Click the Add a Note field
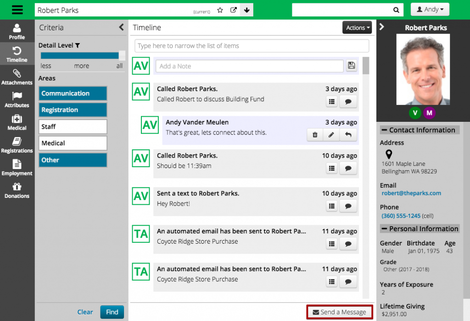Viewport: 470px width, 321px height. coord(249,66)
